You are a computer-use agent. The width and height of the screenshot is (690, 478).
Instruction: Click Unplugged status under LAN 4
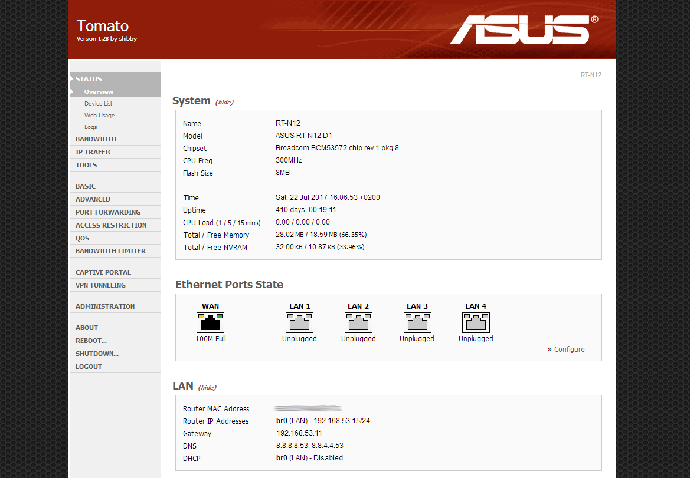(x=476, y=339)
